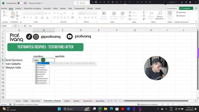199x112 pixels.
Task: Click Configuración de visualización in status bar
Action: click(147, 105)
